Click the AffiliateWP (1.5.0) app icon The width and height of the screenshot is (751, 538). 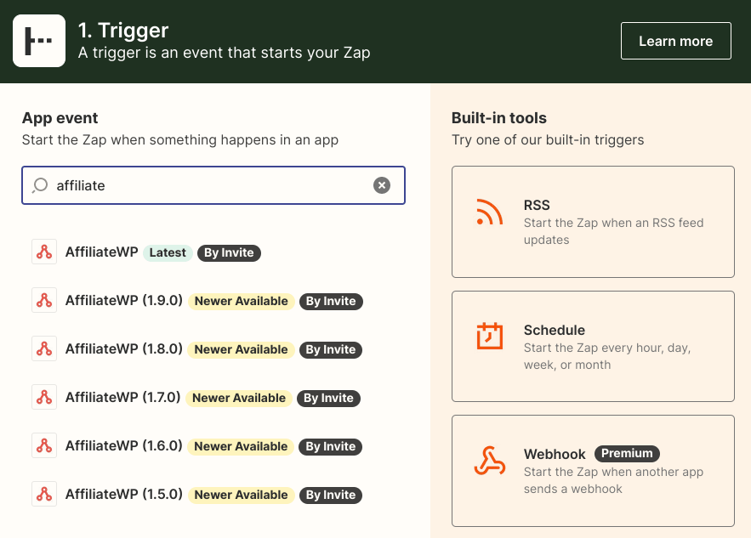[44, 494]
